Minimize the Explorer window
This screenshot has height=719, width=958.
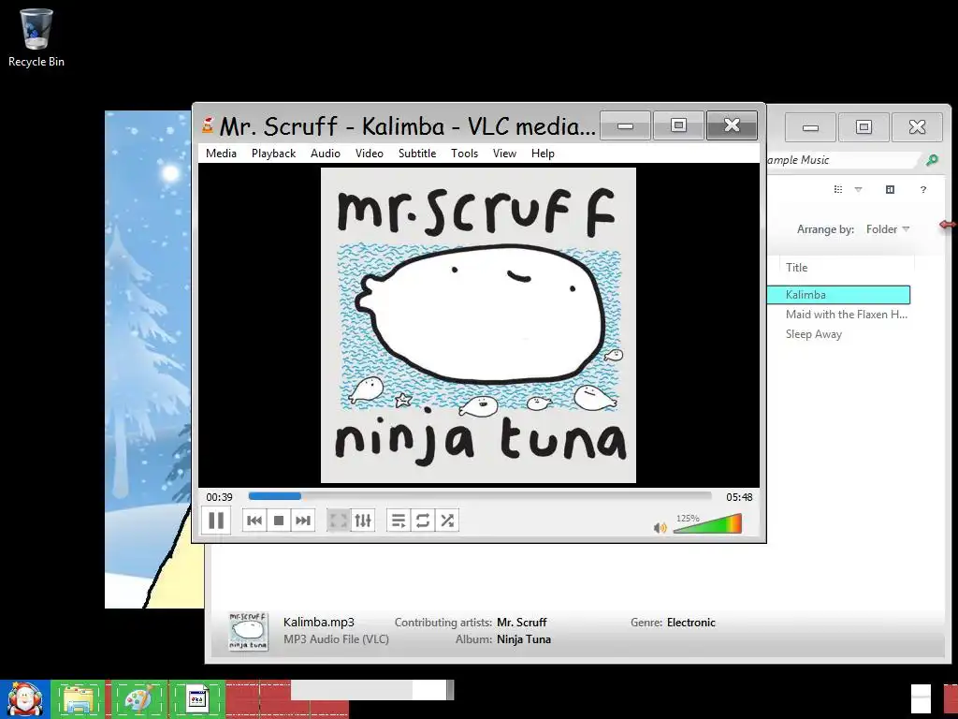(x=810, y=127)
